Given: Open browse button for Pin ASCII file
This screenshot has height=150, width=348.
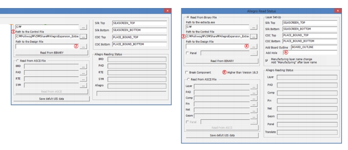Looking at the screenshot, I should pyautogui.click(x=254, y=104).
